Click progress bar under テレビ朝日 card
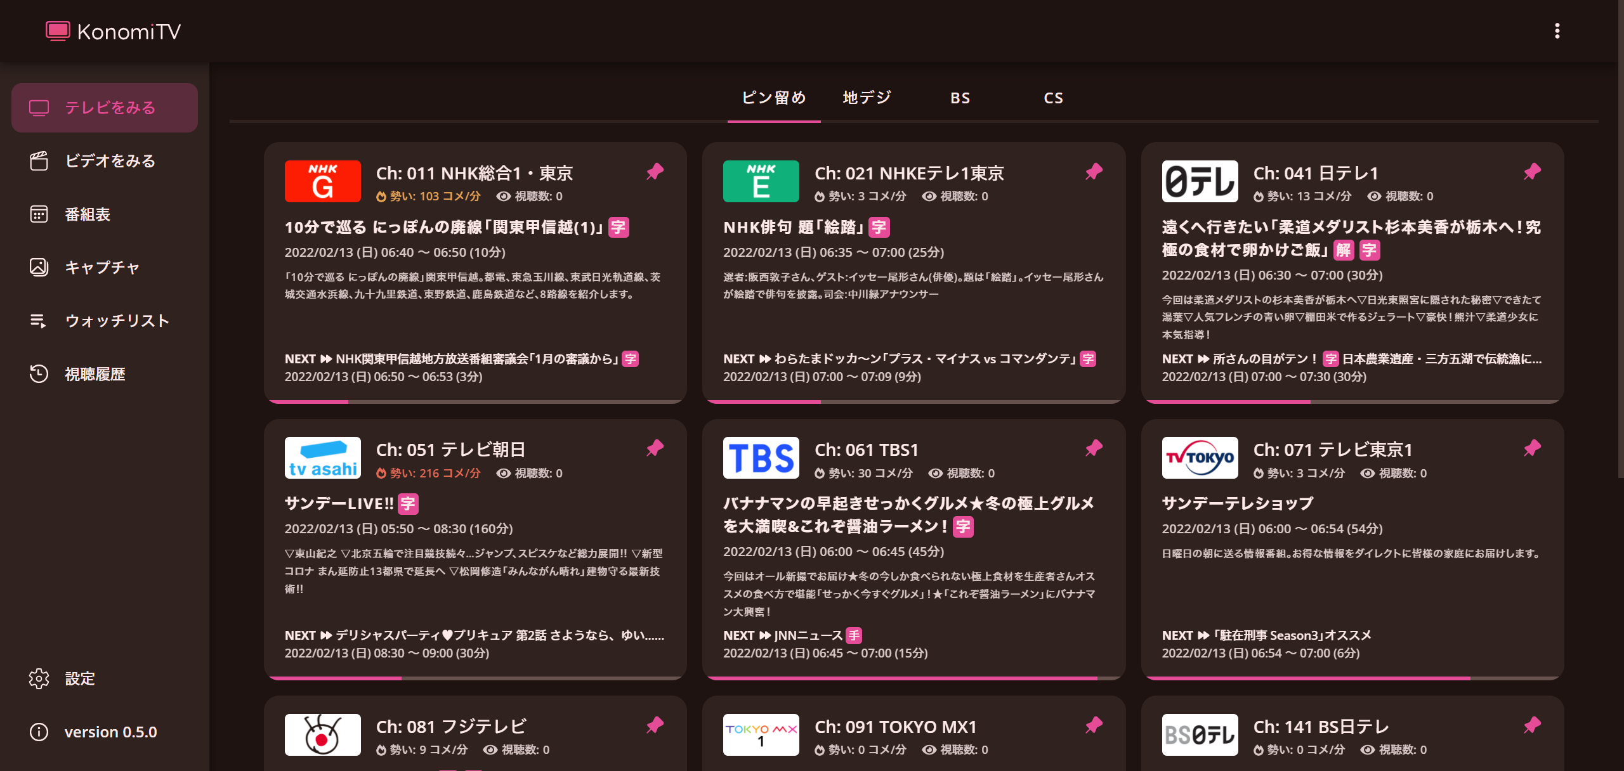This screenshot has width=1624, height=771. 475,678
